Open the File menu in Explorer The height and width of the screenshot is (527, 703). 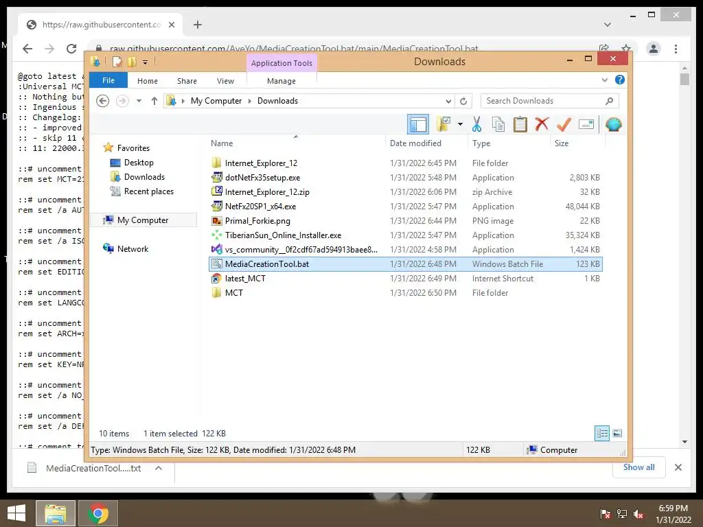[108, 80]
